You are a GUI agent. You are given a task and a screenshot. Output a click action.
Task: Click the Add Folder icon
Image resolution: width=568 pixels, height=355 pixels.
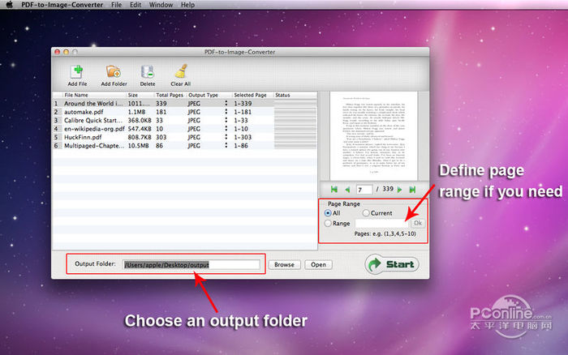click(114, 71)
